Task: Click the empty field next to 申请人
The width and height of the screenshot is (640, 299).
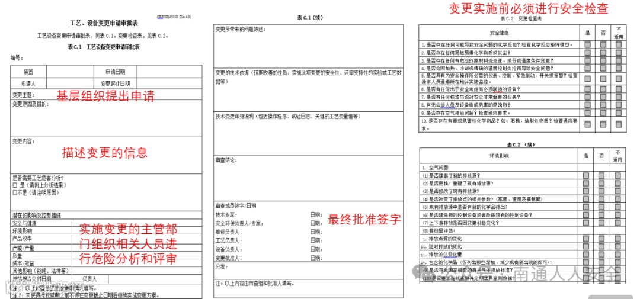Action: tap(70, 83)
